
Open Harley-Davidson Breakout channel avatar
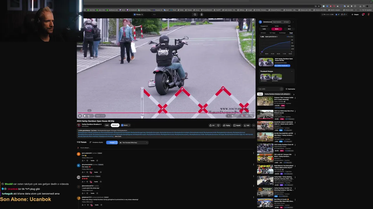[79, 125]
